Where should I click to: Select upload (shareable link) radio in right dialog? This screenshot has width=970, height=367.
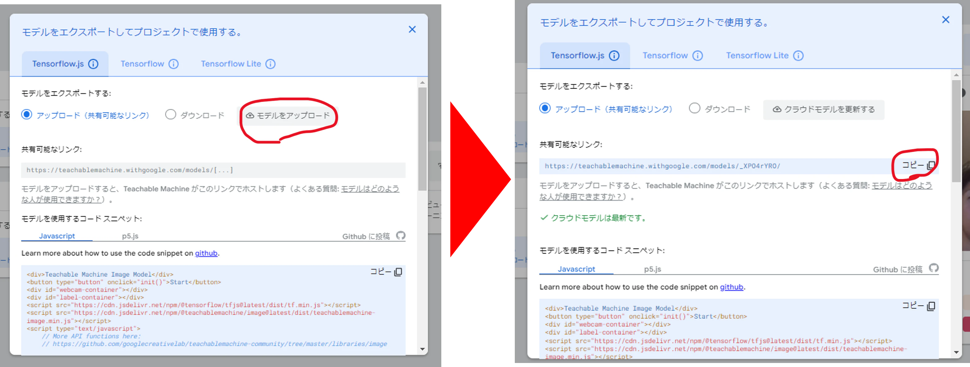point(544,108)
